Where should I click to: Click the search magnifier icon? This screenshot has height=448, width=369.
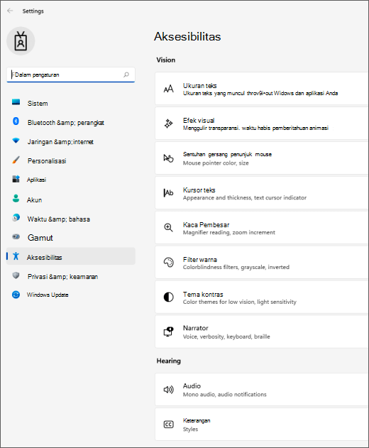point(126,75)
